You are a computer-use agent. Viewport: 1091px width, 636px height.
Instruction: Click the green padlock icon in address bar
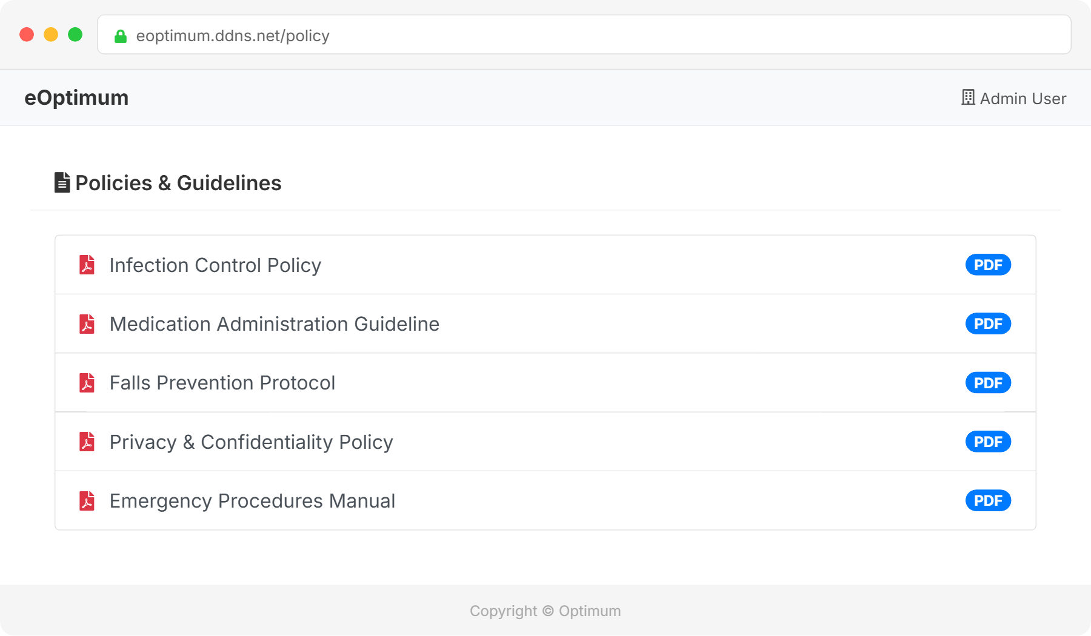[x=121, y=36]
